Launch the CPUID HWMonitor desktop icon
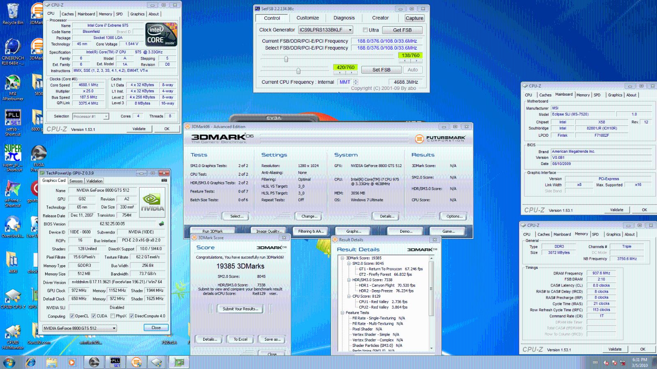Image resolution: width=657 pixels, height=369 pixels. click(13, 337)
